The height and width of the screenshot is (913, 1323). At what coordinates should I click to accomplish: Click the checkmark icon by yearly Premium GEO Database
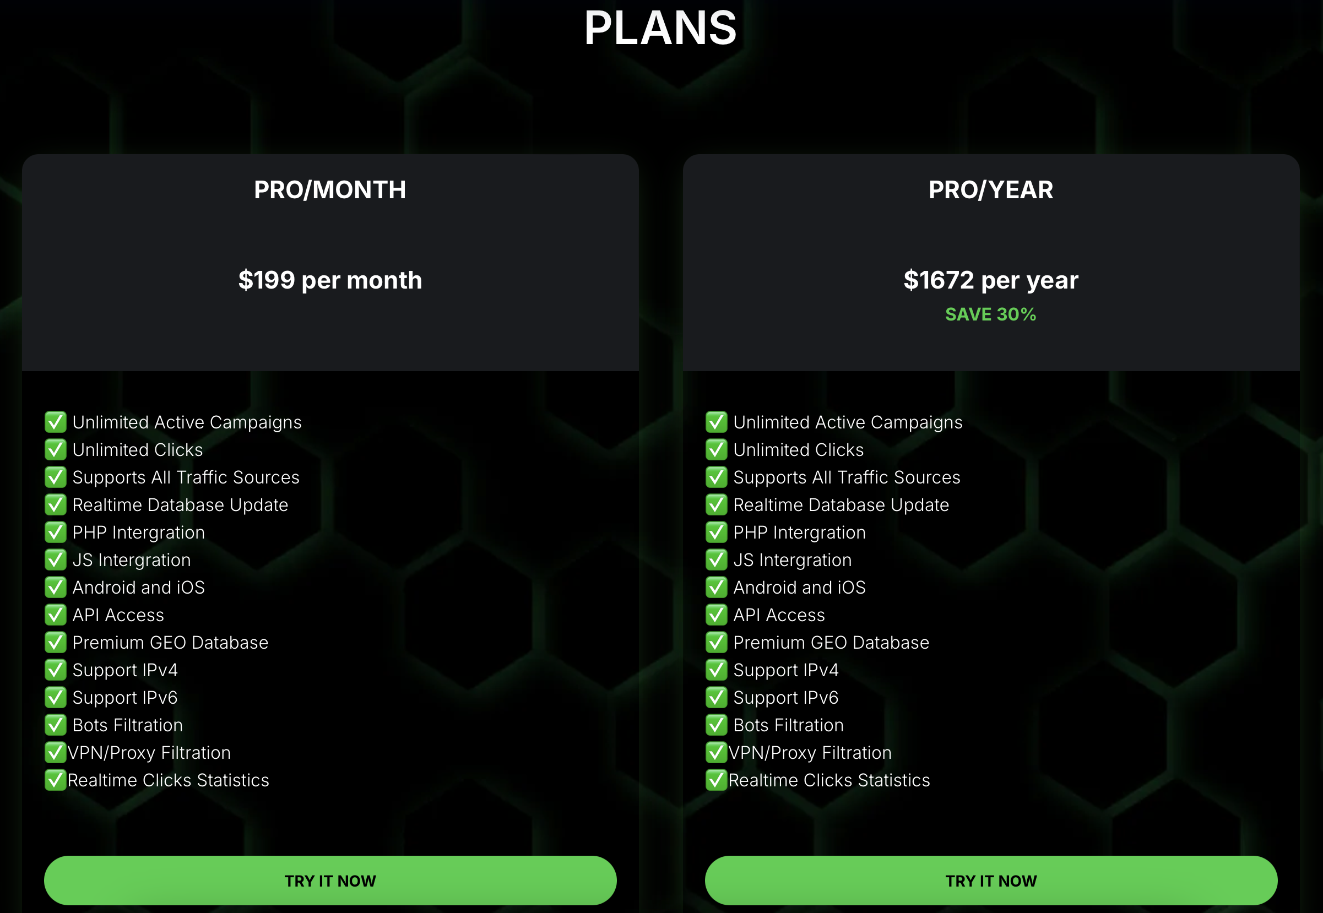717,643
